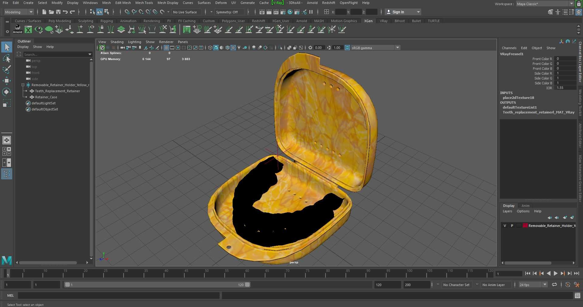Open the Outliner search filter dropdown arrow
583x307 pixels.
[x=90, y=54]
